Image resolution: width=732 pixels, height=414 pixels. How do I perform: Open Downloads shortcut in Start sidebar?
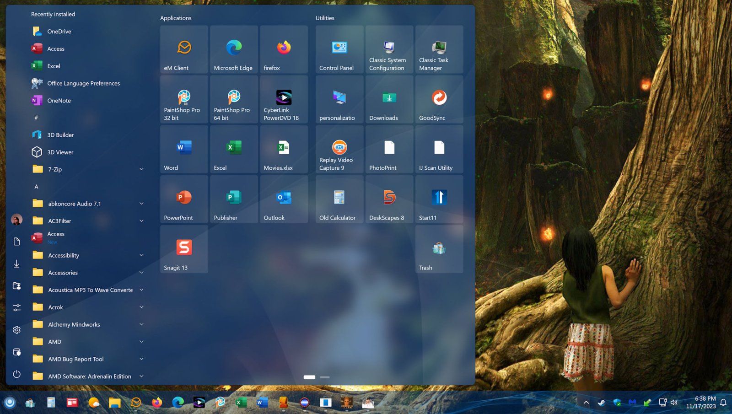(16, 263)
